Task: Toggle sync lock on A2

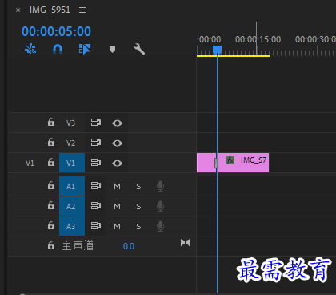Action: [x=96, y=206]
